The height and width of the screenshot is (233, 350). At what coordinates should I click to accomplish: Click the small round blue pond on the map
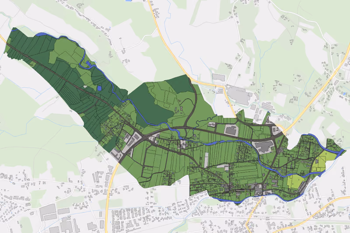point(99,88)
